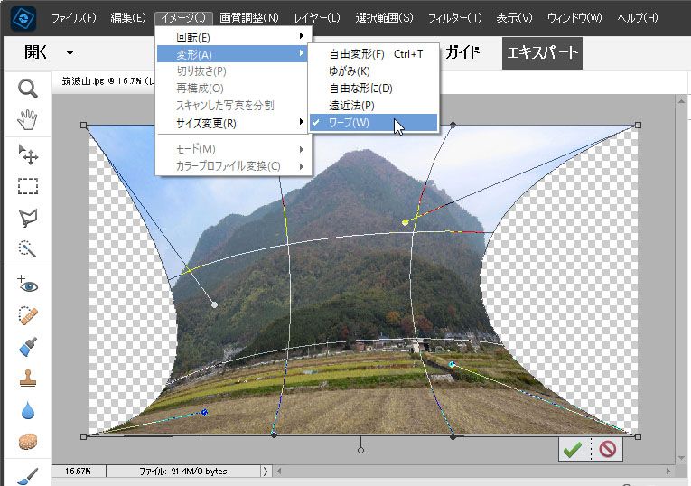Expand the カラープロファイル変換(C) submenu
This screenshot has width=691, height=486.
[x=232, y=166]
